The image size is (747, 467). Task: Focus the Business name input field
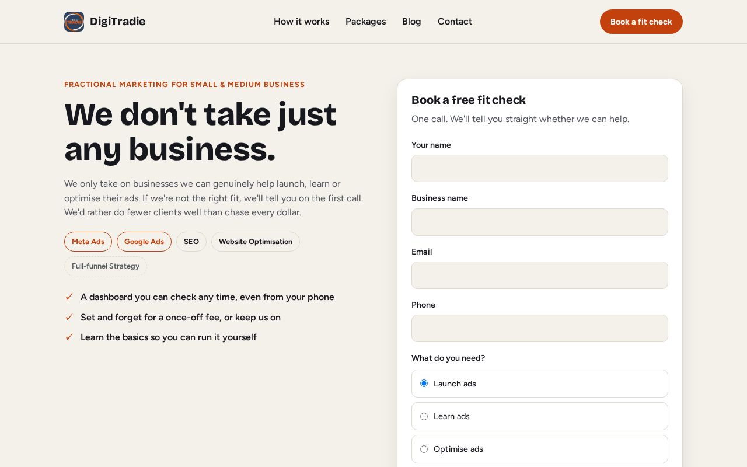tap(540, 222)
